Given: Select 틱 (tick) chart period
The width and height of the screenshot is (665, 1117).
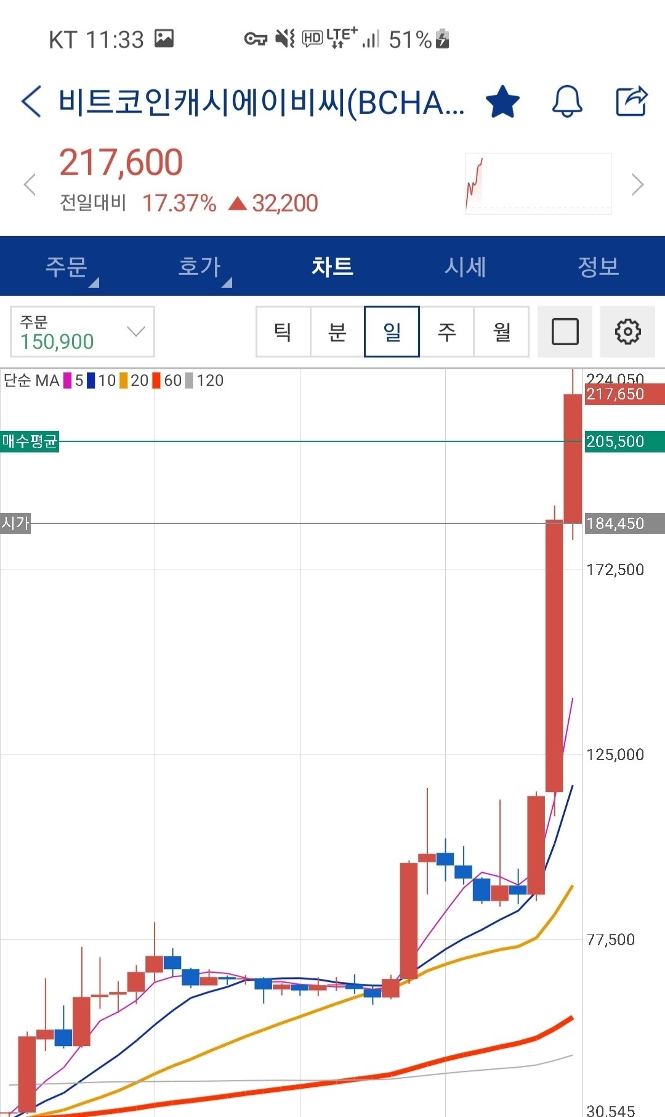Looking at the screenshot, I should [283, 332].
